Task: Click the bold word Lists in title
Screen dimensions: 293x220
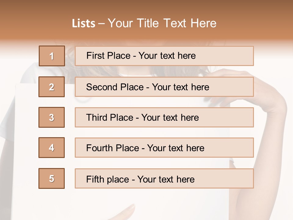Action: coord(84,24)
